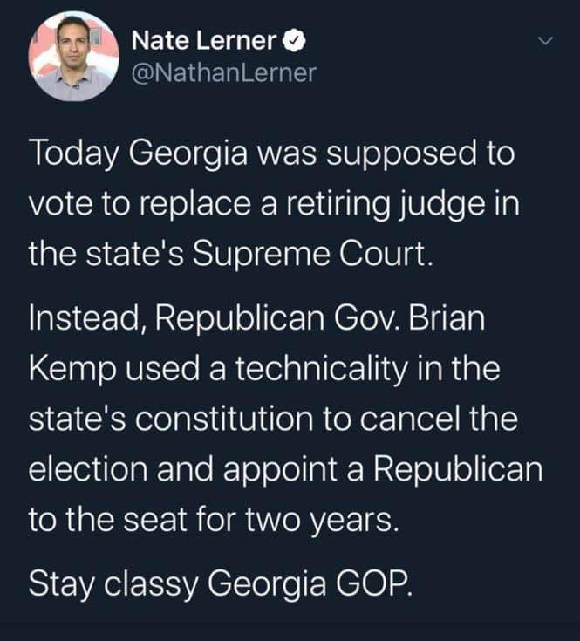Open the @NathanLerner handle link
This screenshot has height=641, width=580.
pos(223,72)
